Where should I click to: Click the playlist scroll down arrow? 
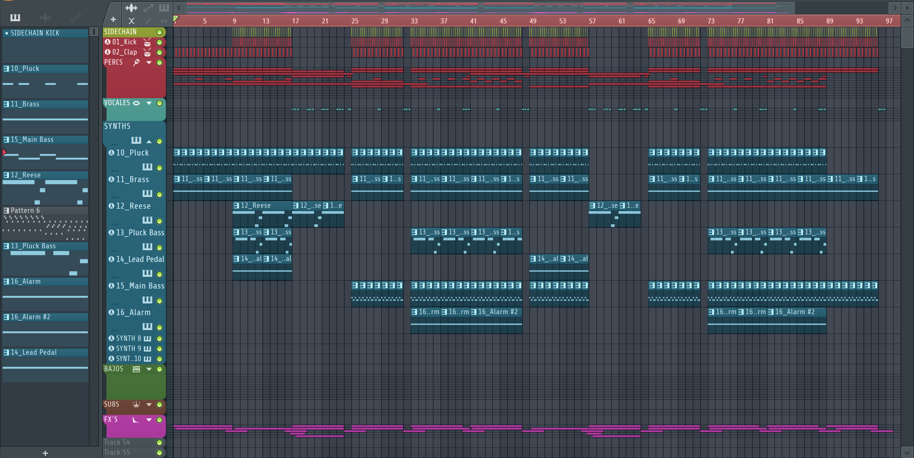(907, 452)
